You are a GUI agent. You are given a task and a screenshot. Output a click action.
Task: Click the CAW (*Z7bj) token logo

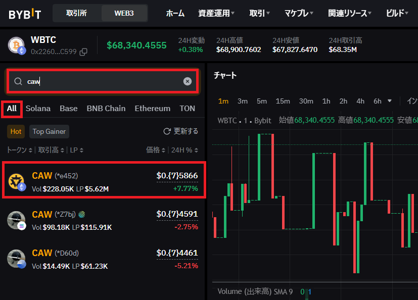tap(16, 220)
